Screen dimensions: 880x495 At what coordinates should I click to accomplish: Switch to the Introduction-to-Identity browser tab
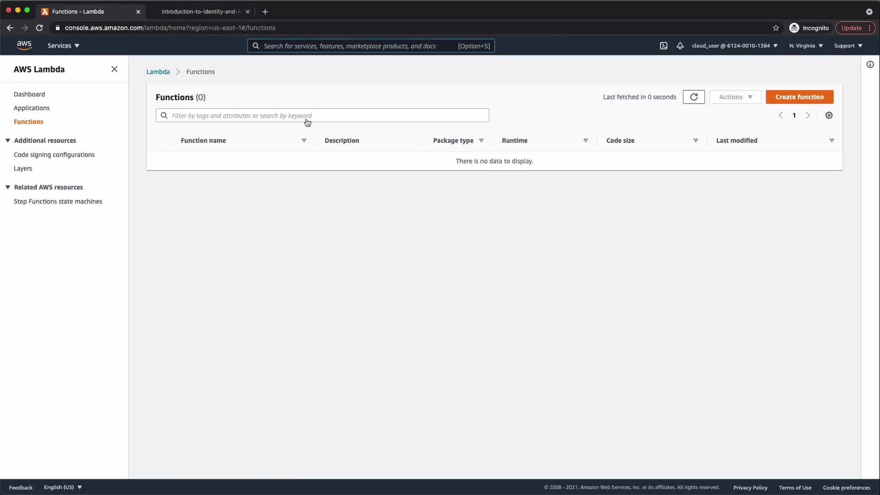click(x=201, y=11)
